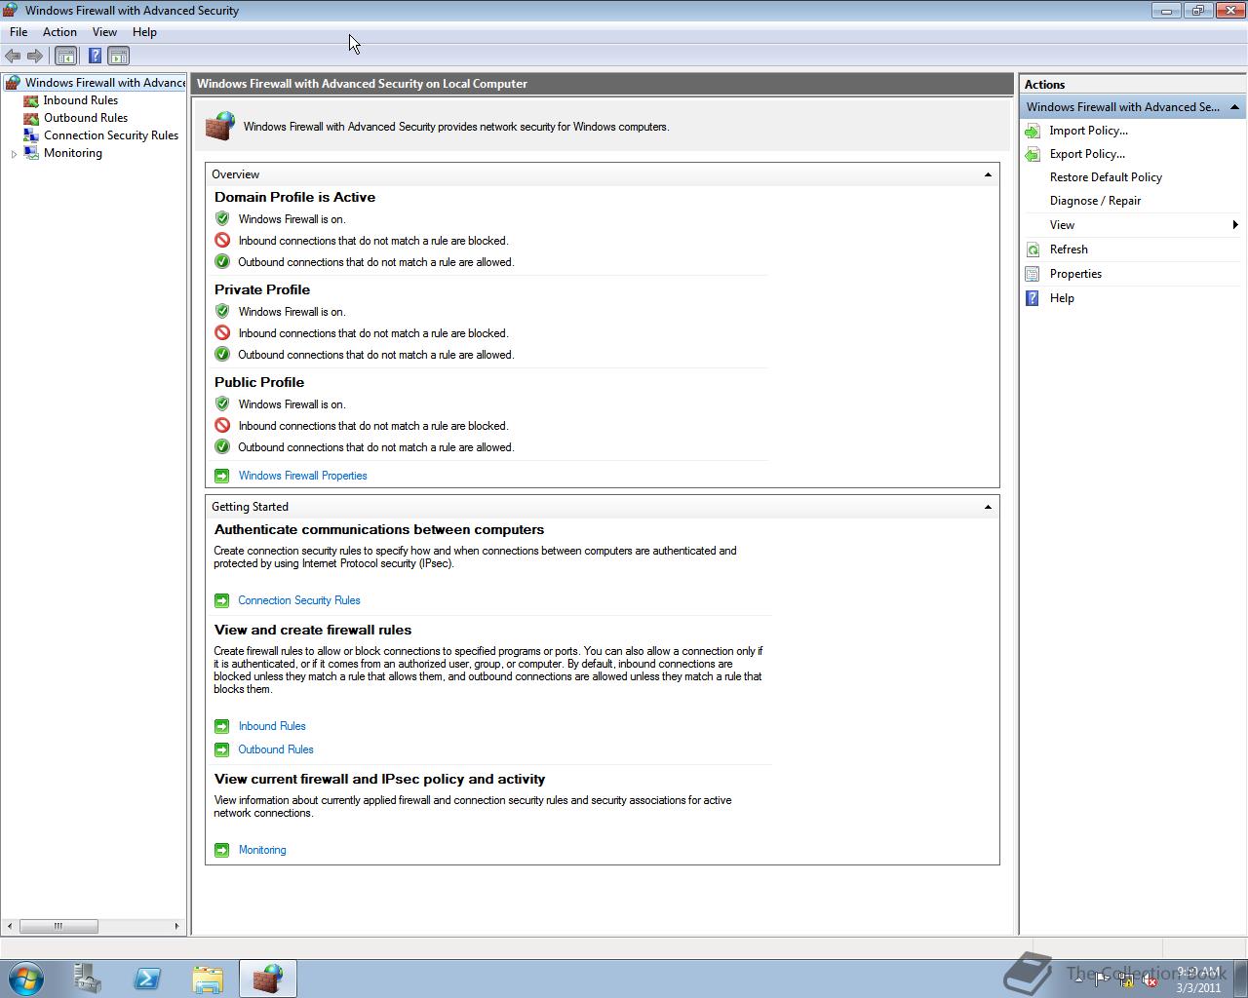Select Inbound Rules in the console tree
Image resolution: width=1248 pixels, height=998 pixels.
click(x=81, y=100)
